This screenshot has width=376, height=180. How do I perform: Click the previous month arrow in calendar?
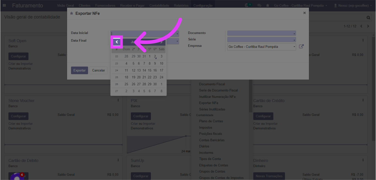(x=117, y=42)
